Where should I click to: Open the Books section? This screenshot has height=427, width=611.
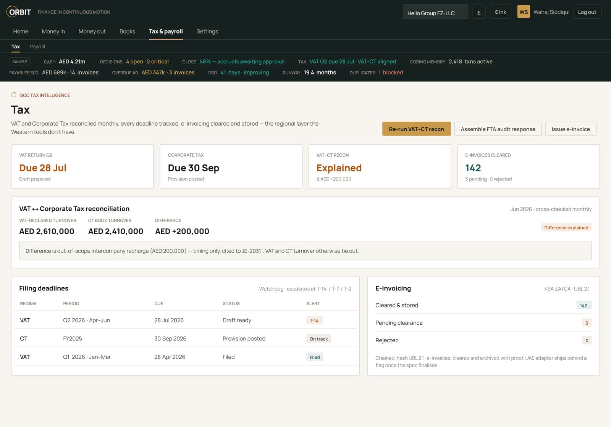[127, 31]
